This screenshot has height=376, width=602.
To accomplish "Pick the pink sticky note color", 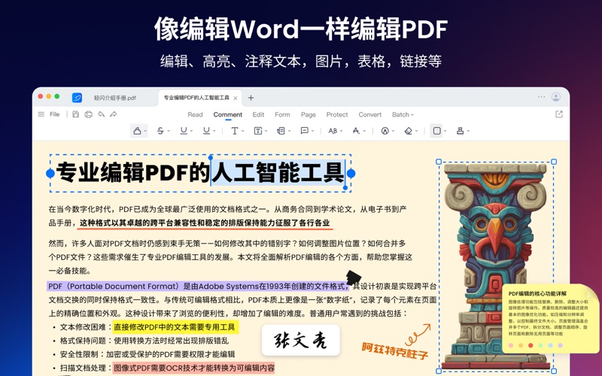I will click(x=511, y=345).
